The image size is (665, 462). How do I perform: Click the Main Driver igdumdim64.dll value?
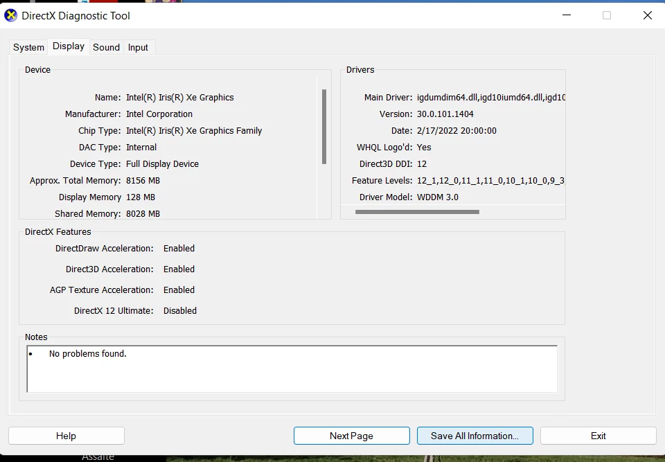pyautogui.click(x=490, y=97)
